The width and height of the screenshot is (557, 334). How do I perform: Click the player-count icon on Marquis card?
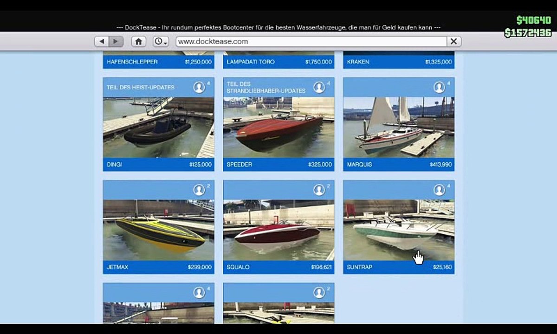tap(439, 87)
